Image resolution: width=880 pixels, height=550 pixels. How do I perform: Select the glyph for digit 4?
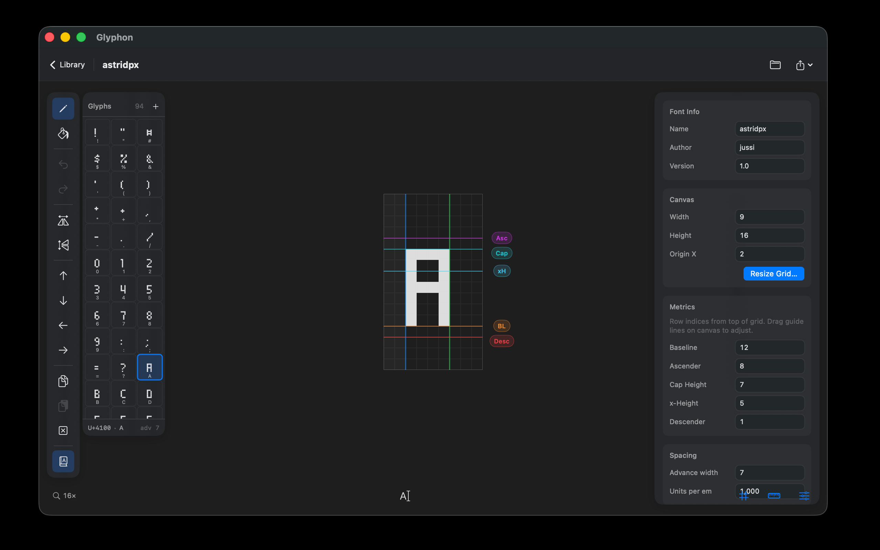(x=124, y=289)
